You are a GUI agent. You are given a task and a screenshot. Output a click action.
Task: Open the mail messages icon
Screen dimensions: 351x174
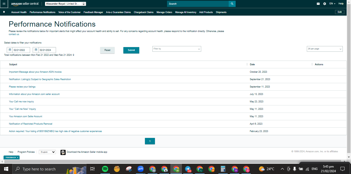[318, 4]
